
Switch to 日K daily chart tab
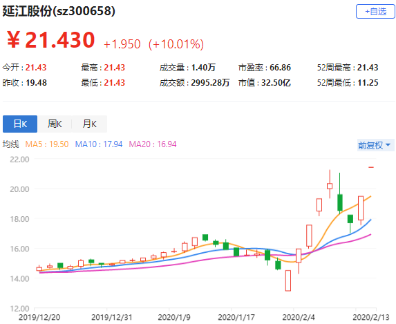coord(20,124)
